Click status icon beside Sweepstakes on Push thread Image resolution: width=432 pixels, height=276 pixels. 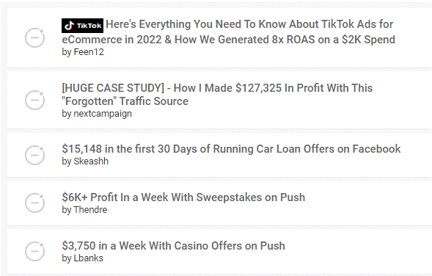(x=34, y=203)
